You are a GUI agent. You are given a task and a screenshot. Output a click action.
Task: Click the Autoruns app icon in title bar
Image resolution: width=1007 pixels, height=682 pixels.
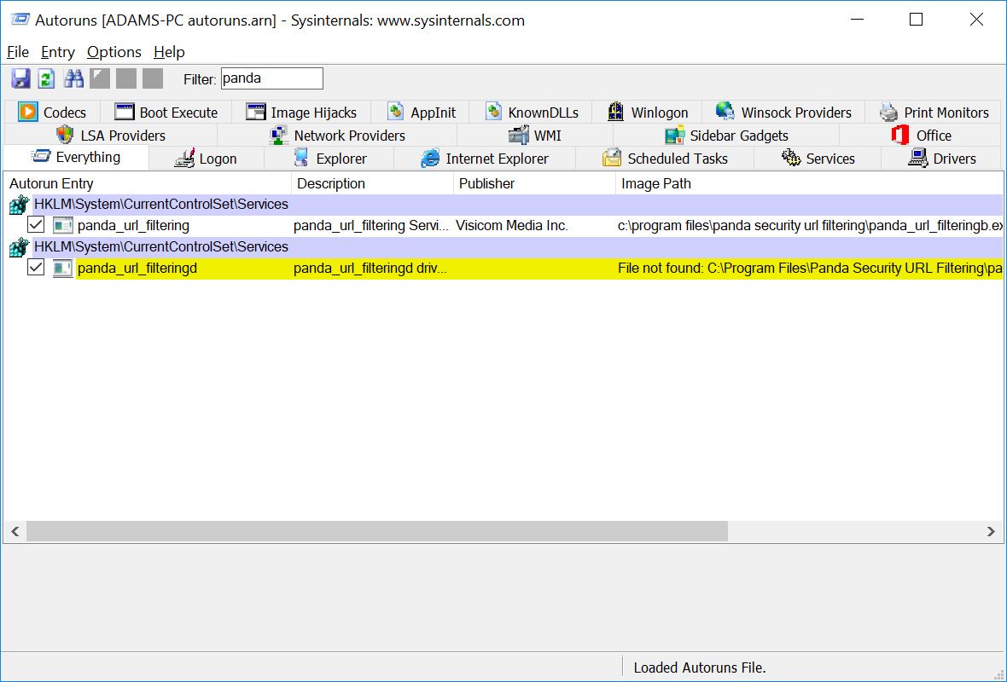pos(20,20)
